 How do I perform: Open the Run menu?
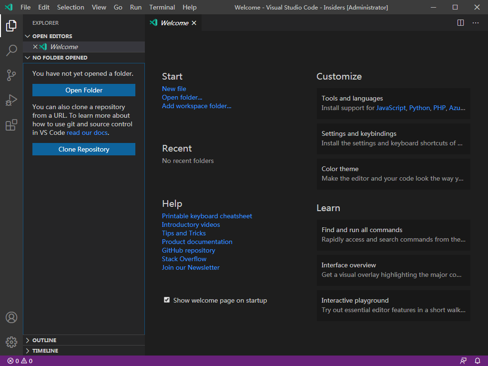click(136, 7)
